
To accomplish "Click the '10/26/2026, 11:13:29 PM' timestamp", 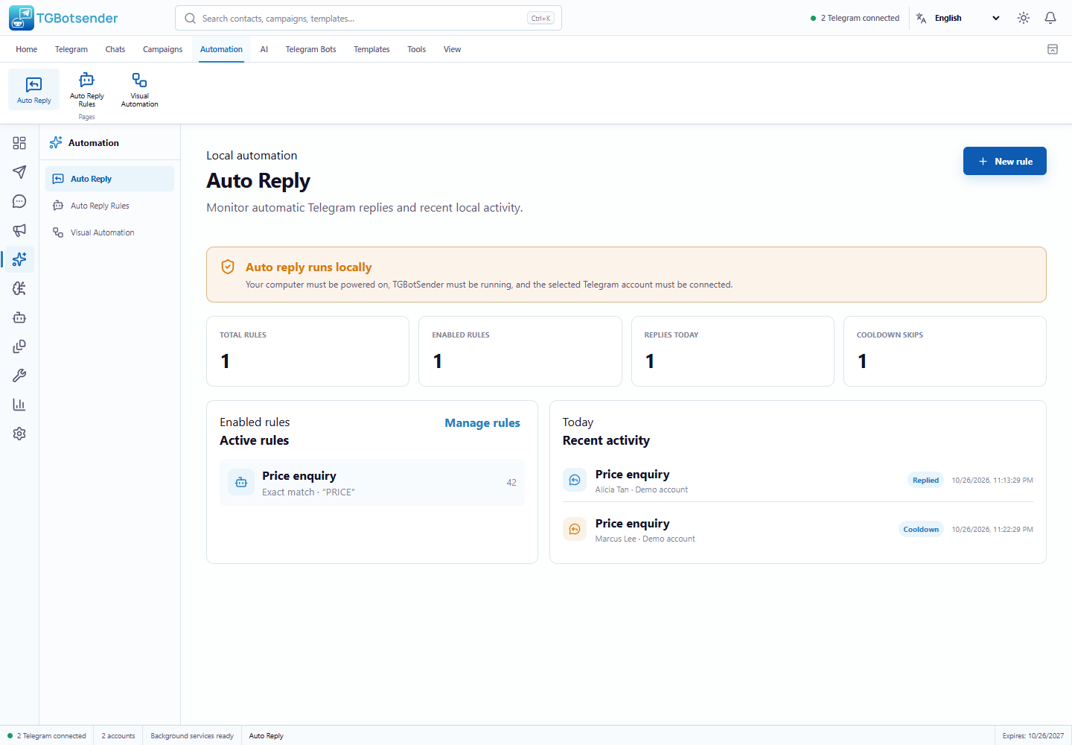I will coord(992,481).
